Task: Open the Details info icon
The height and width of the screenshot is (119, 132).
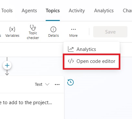Action: (x=53, y=29)
